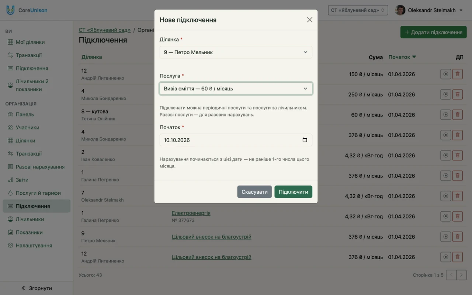This screenshot has height=295, width=472.
Task: Click the trash icon in the 250 ₴ / місяць row
Action: click(457, 94)
